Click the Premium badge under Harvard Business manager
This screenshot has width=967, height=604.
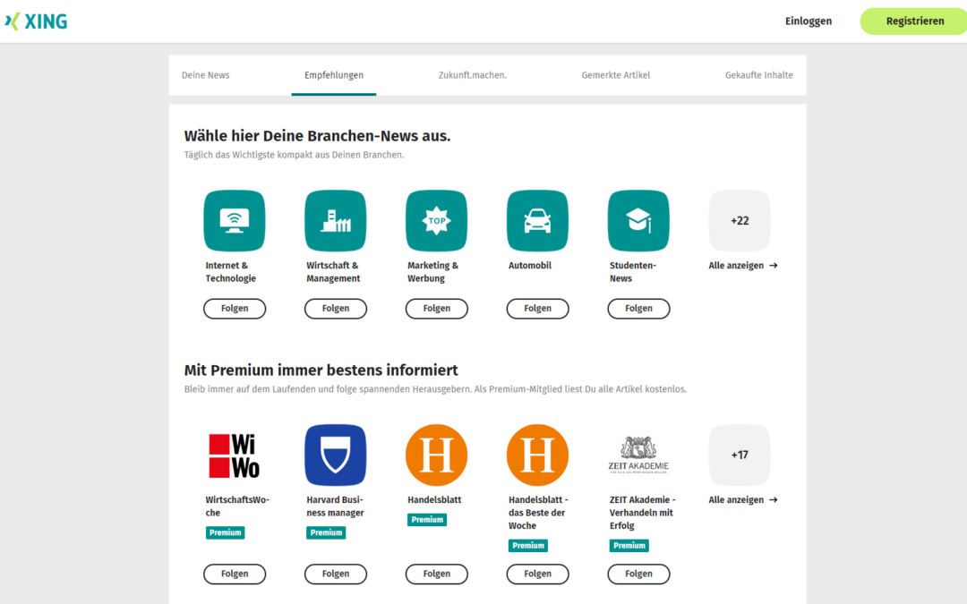click(x=326, y=532)
